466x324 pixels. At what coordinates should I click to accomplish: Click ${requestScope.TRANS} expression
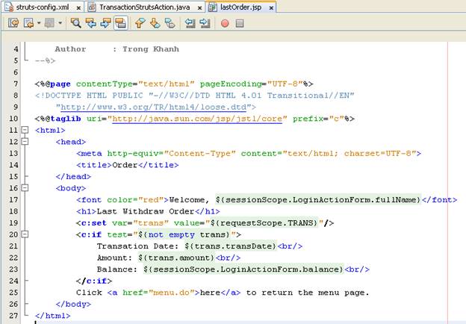pos(264,222)
